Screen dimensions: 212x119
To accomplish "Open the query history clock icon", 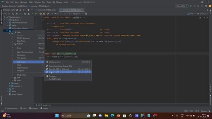I will (x=40, y=14).
